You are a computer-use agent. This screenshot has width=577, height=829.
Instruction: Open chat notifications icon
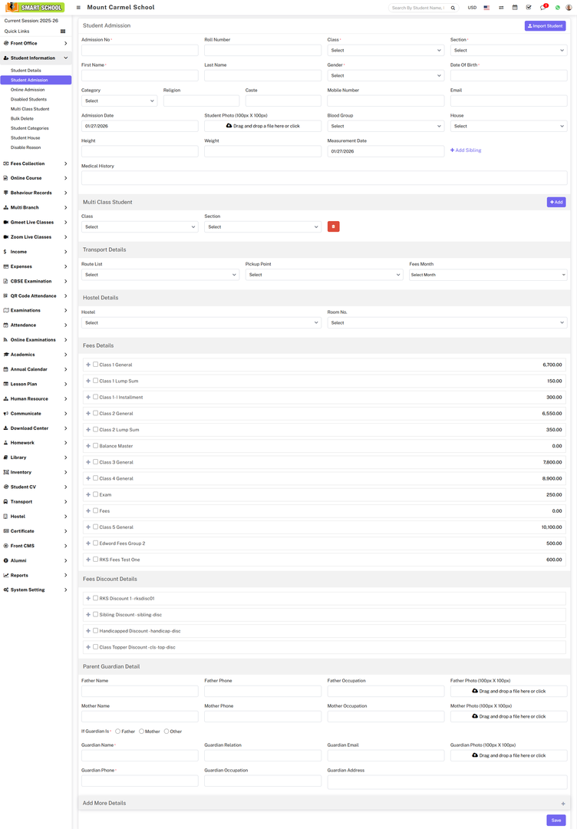coord(543,8)
